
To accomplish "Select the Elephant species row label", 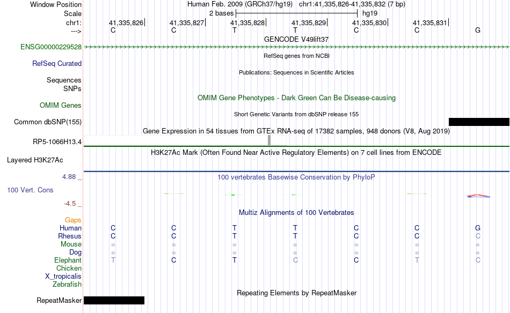I will pyautogui.click(x=68, y=260).
